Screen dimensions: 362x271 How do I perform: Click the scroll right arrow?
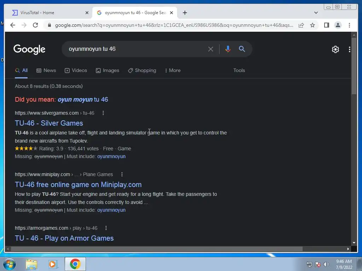pyautogui.click(x=348, y=249)
